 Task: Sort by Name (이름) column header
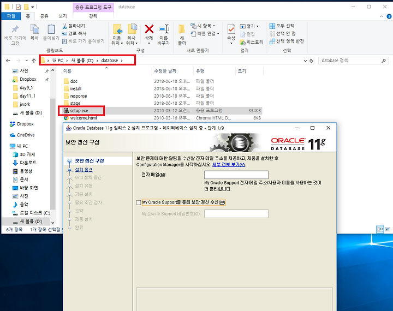(67, 71)
